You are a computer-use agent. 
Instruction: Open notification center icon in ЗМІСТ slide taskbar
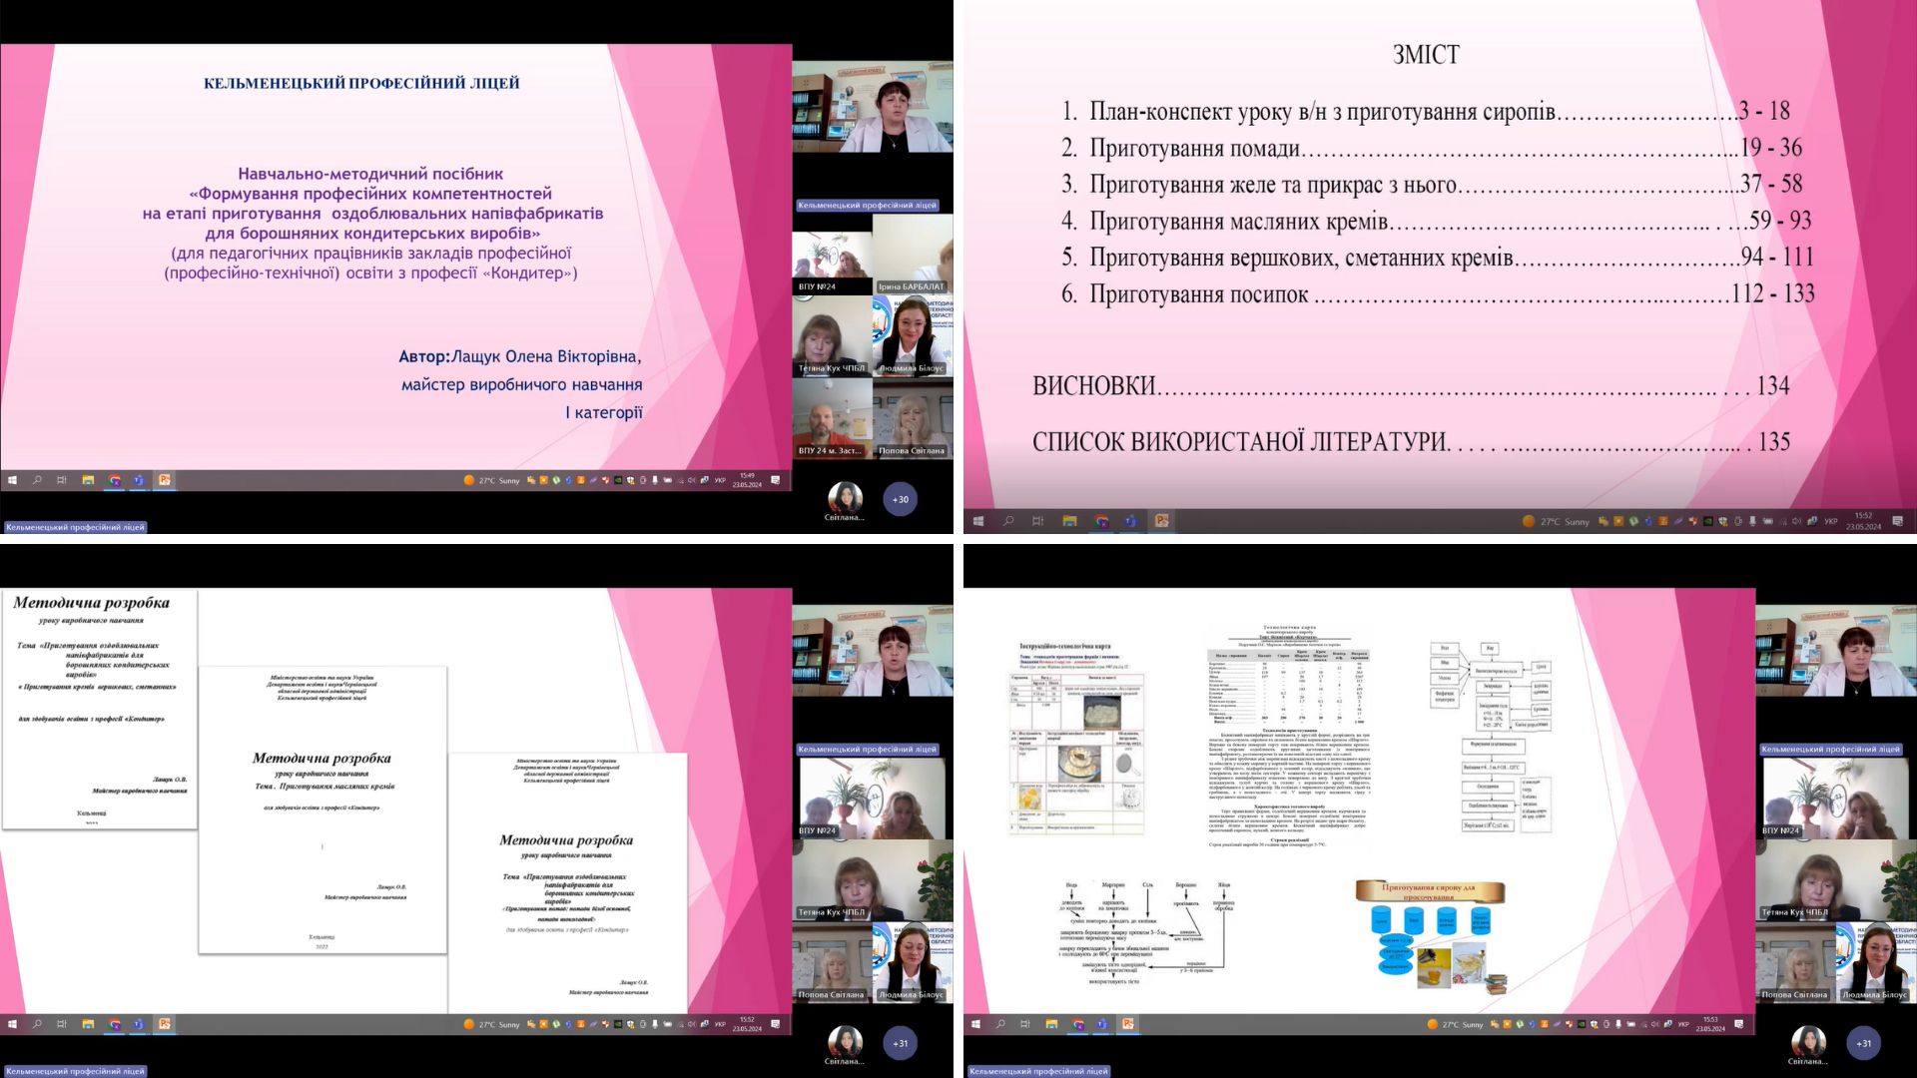(1898, 521)
